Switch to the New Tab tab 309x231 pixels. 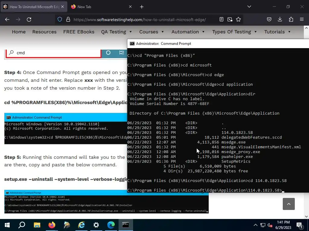pyautogui.click(x=101, y=7)
